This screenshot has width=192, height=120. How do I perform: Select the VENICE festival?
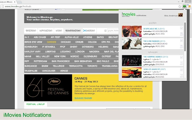tap(64, 71)
